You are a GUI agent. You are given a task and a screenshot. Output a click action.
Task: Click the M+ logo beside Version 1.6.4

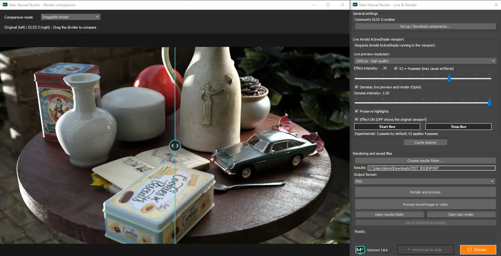(x=360, y=250)
